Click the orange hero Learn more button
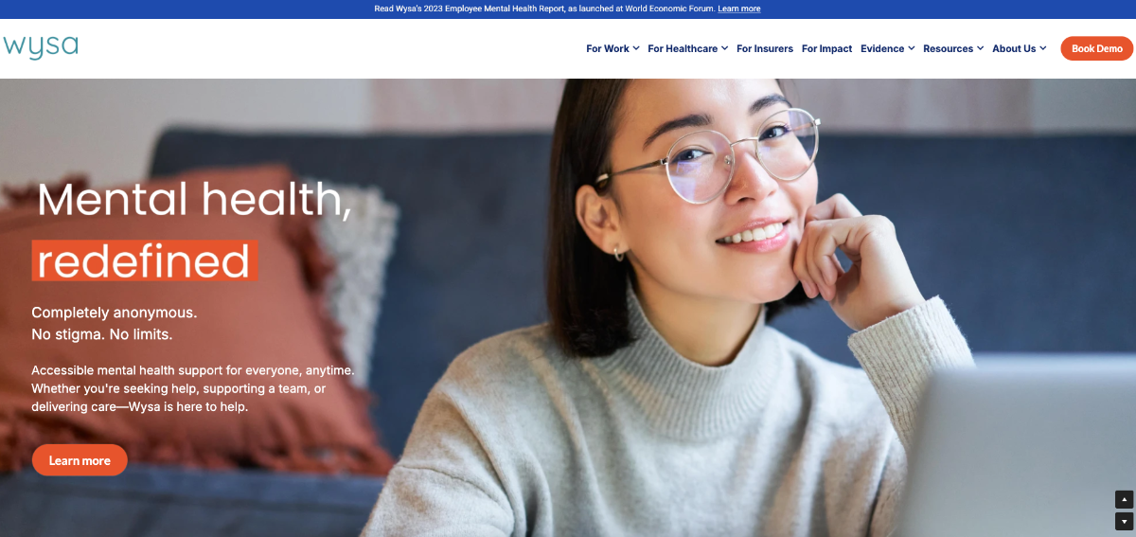1136x537 pixels. point(80,460)
